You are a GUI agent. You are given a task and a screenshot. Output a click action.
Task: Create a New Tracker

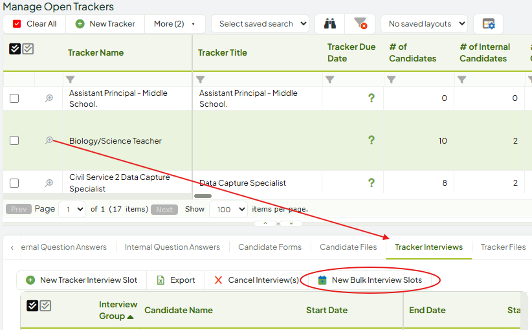tap(105, 24)
